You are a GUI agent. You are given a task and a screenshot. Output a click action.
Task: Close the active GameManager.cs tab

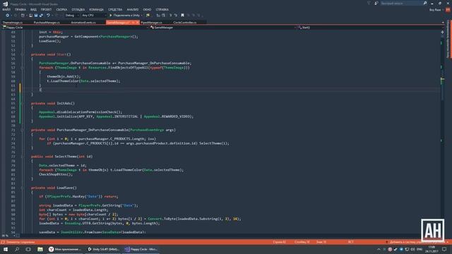pos(137,22)
